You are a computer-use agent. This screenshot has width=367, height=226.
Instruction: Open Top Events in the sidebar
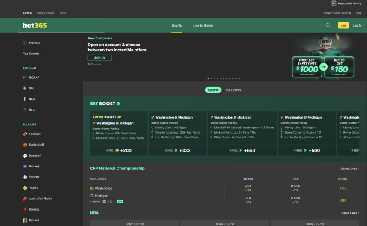(31, 54)
